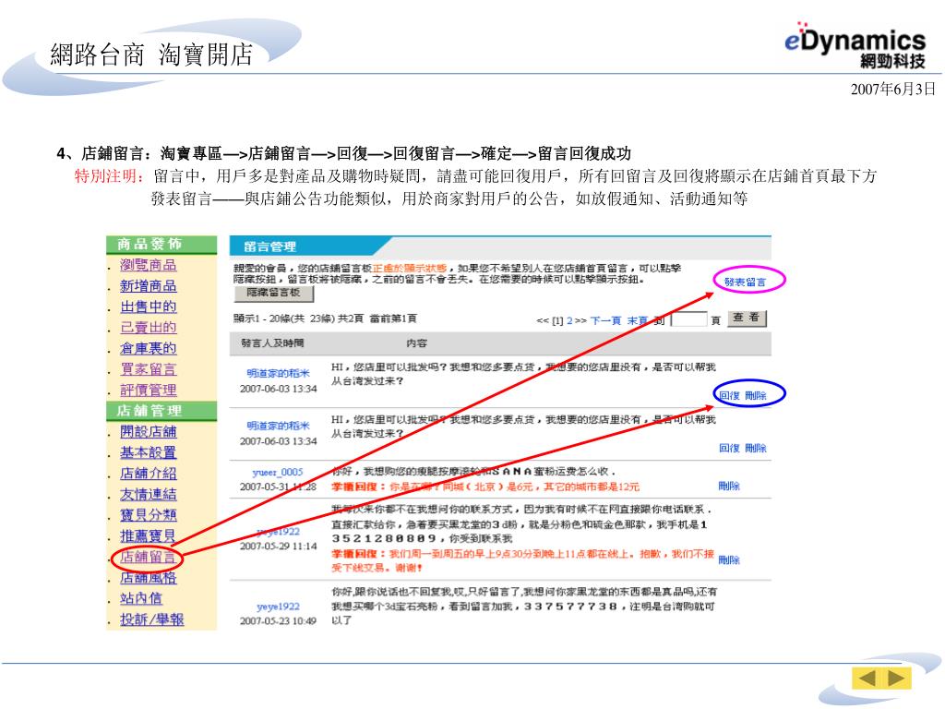Image resolution: width=945 pixels, height=709 pixels.
Task: Open the 瀏覽商品 sidebar link
Action: click(x=149, y=265)
